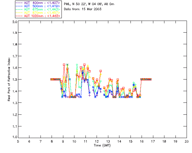Select the PML location header text
This screenshot has width=192, height=153.
(89, 4)
